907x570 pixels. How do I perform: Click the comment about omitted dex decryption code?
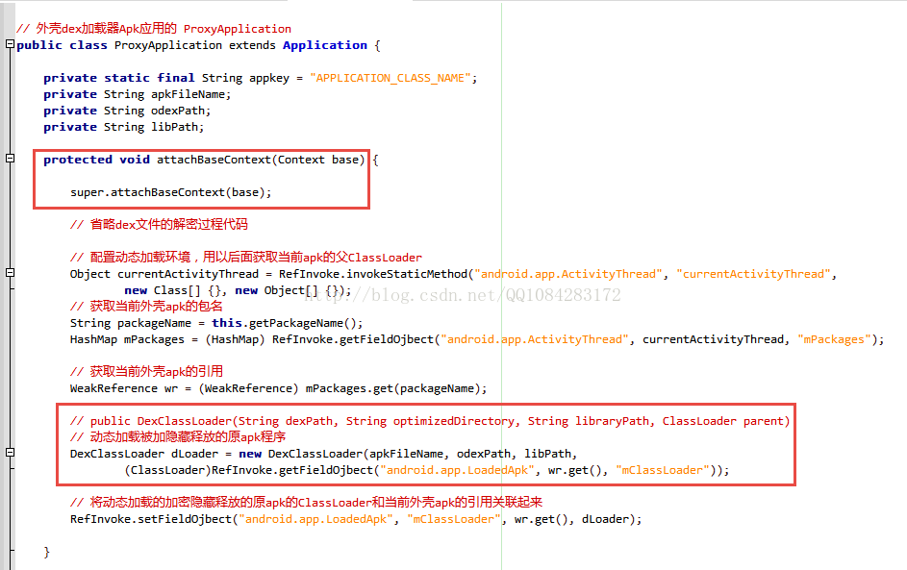[x=159, y=224]
